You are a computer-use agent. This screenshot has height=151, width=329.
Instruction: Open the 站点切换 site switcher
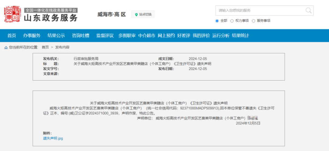click(x=143, y=15)
